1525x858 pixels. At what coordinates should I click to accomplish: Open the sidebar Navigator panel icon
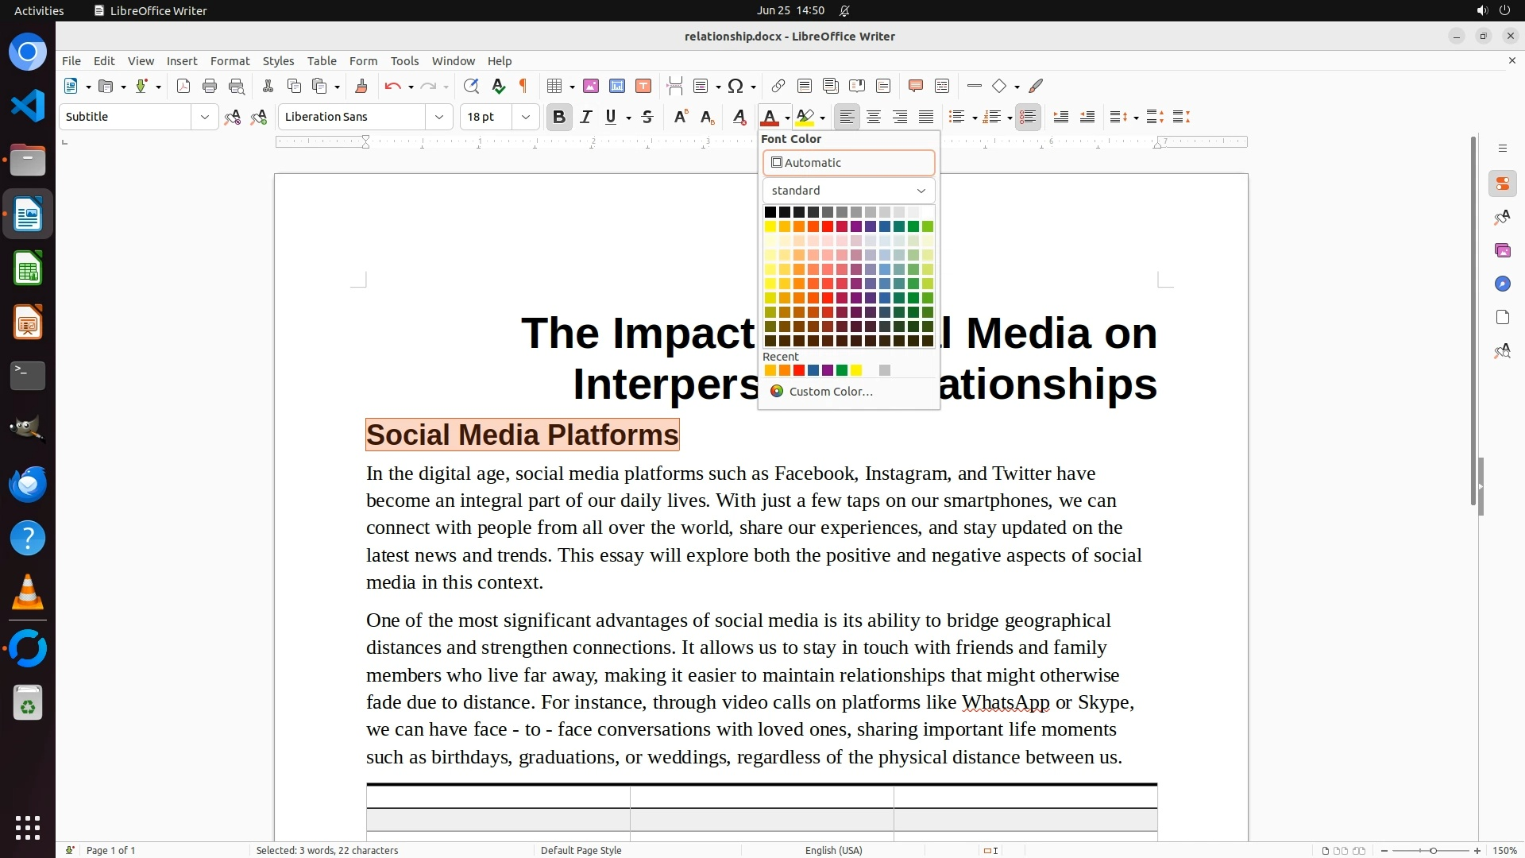[x=1502, y=284]
